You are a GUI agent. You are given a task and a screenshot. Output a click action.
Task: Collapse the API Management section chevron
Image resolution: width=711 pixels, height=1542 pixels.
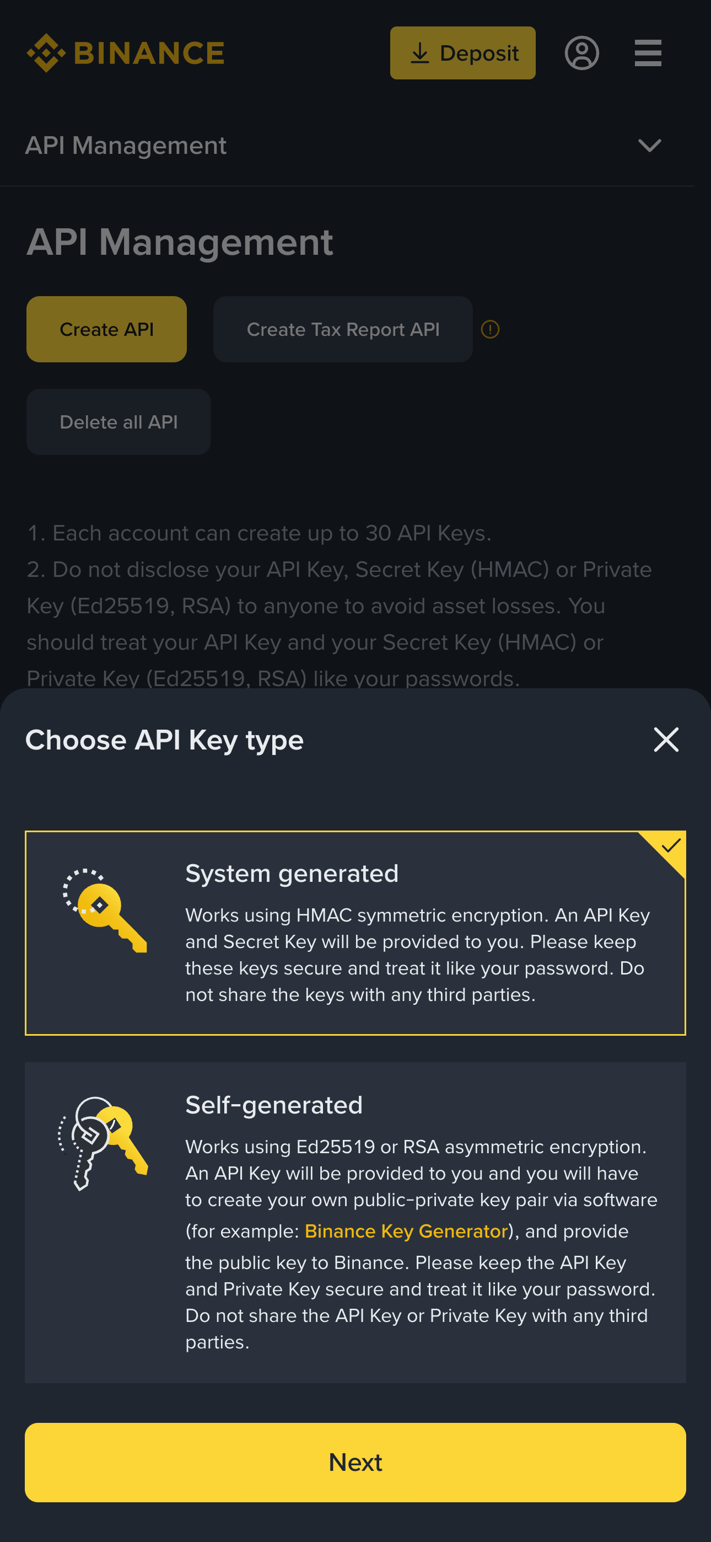pos(650,145)
